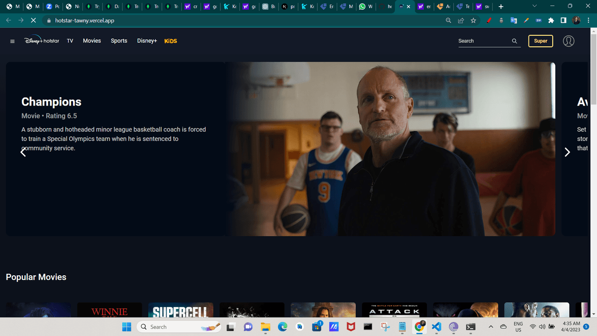
Task: Click the magnifier icon in Hotstar search
Action: coord(514,41)
